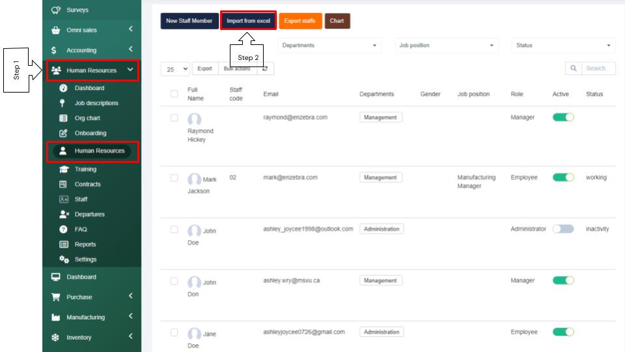This screenshot has height=352, width=625.
Task: Open the Departments filter dropdown
Action: pos(329,46)
